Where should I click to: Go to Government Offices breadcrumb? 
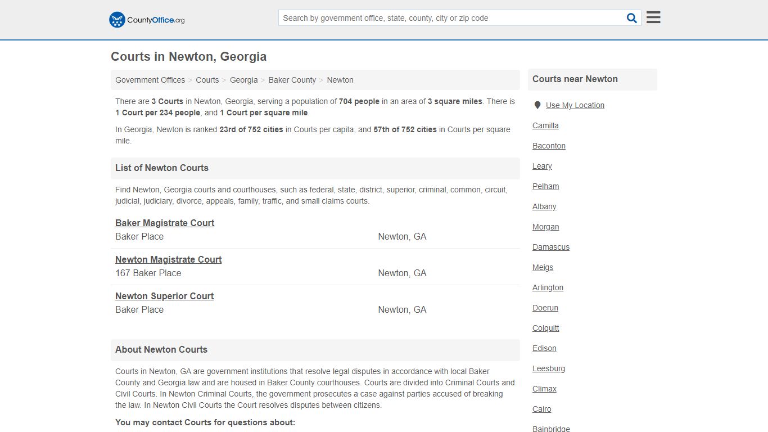[150, 80]
